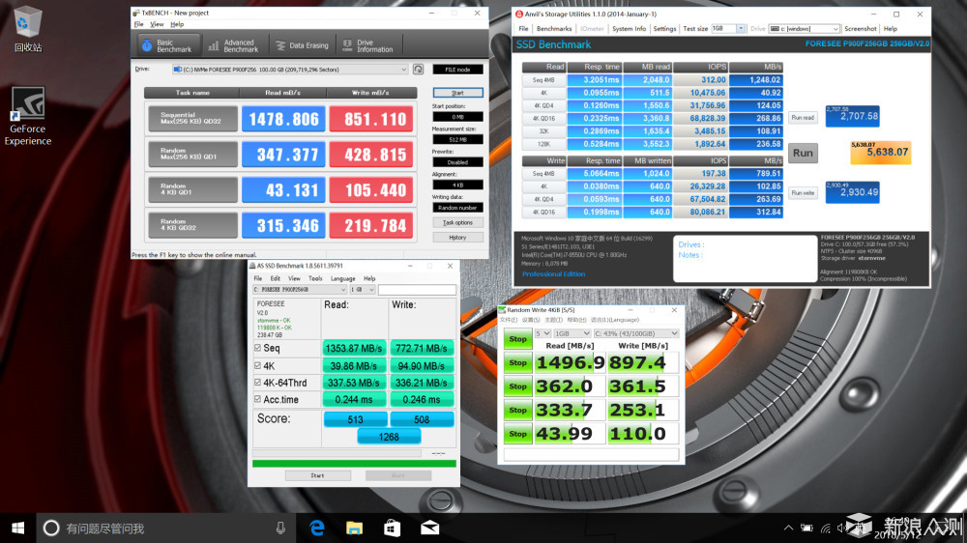Viewport: 967px width, 543px height.
Task: Open the GeForce Experience desktop shortcut
Action: pyautogui.click(x=28, y=117)
